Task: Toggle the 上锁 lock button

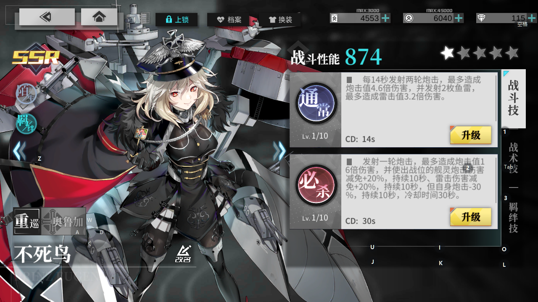Action: [177, 19]
